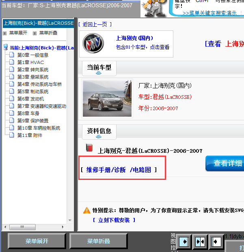Click view control center-split arrows icon
The width and height of the screenshot is (244, 252).
click(200, 241)
